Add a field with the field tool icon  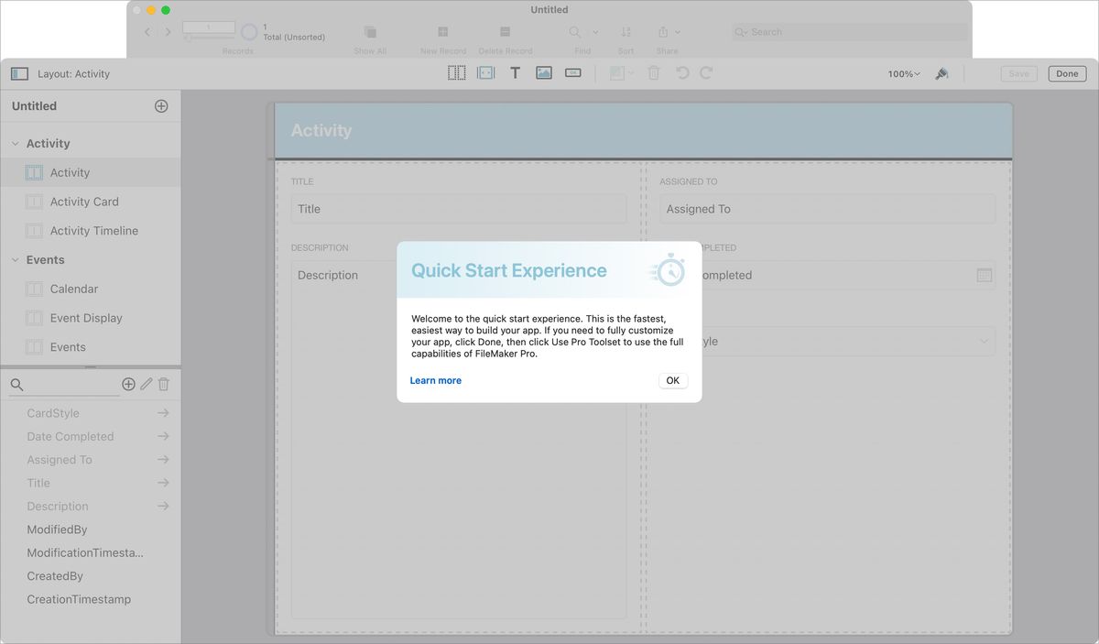click(485, 72)
